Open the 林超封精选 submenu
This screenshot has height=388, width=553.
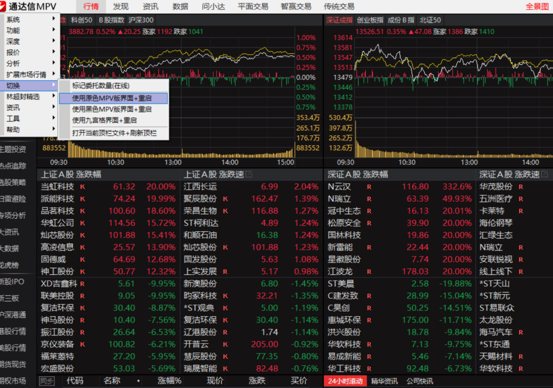coord(30,96)
